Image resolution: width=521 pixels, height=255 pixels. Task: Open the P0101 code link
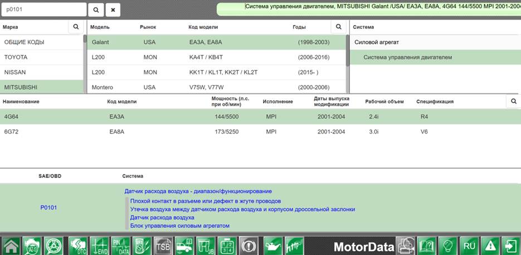click(x=48, y=208)
